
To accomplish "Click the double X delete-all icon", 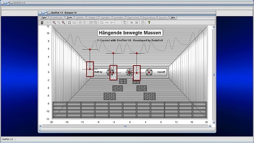I will (137, 23).
